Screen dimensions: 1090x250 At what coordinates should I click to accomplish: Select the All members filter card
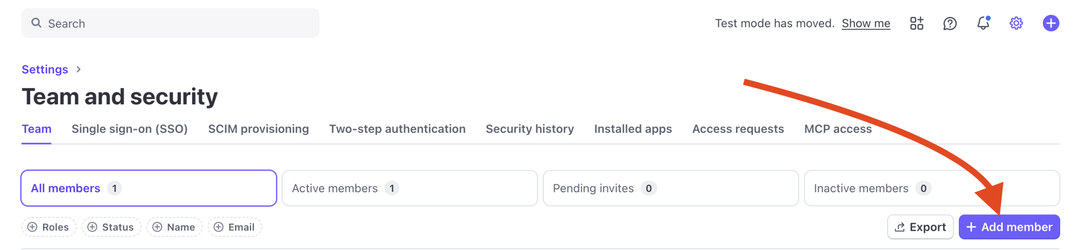[149, 188]
